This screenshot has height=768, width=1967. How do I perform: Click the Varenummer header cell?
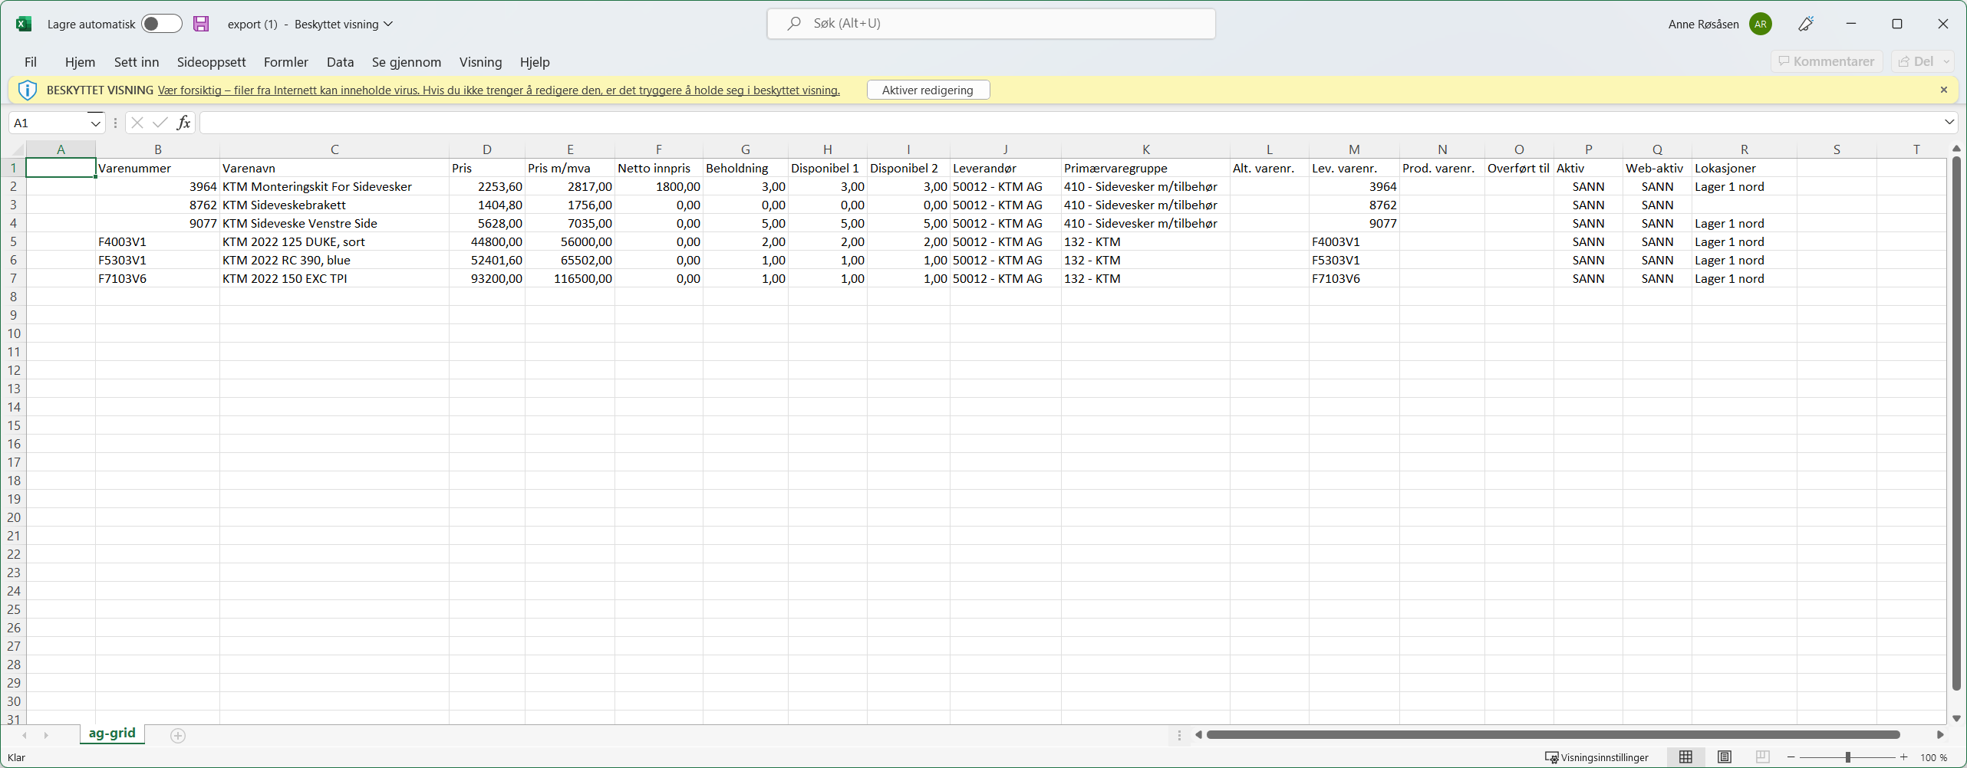tap(157, 168)
